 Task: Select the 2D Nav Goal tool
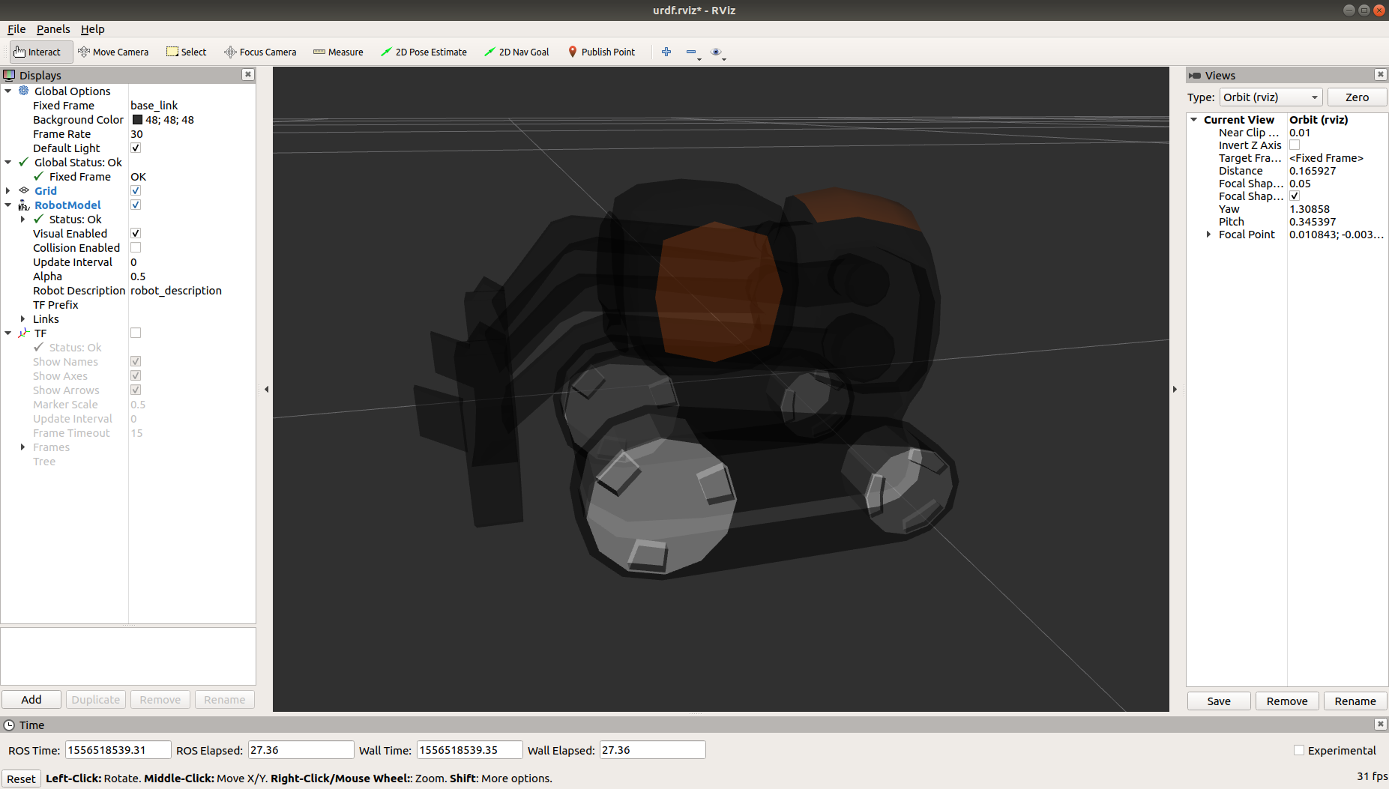[516, 52]
